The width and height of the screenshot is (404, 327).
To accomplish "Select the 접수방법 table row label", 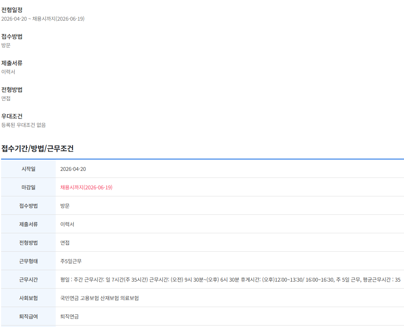I will 28,206.
